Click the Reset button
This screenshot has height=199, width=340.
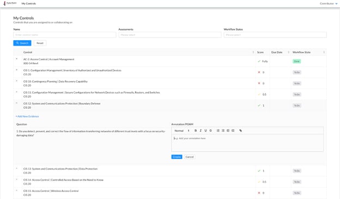point(40,43)
